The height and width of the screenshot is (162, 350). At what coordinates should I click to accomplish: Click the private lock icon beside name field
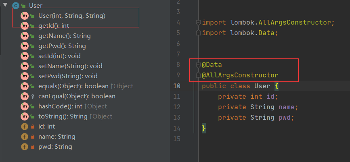click(x=32, y=137)
